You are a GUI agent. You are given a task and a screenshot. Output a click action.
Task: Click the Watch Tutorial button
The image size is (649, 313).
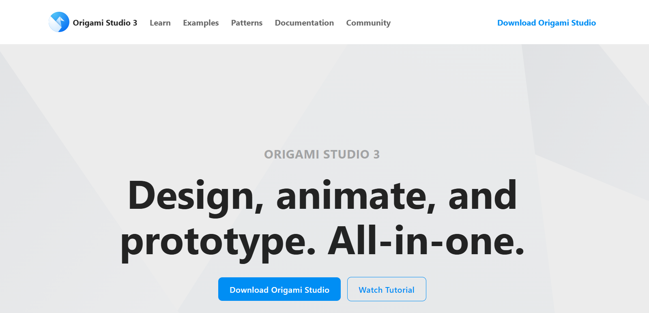point(387,289)
